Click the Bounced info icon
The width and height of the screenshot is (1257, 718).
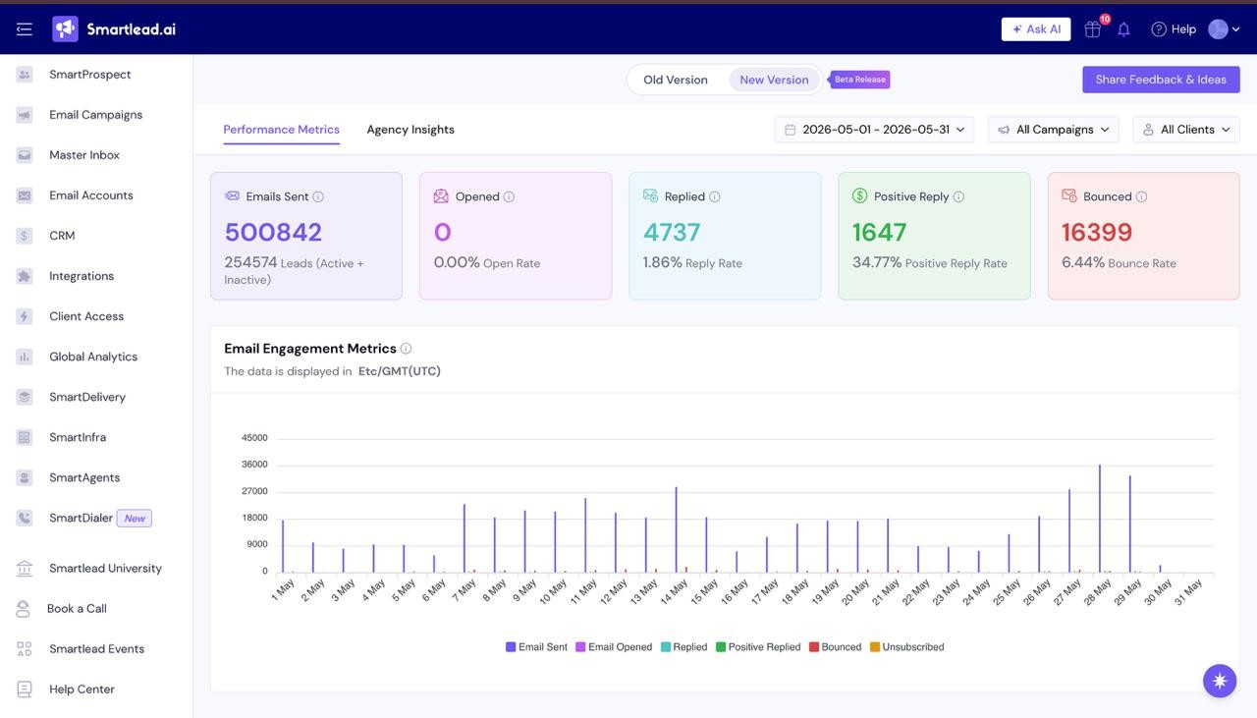(1141, 196)
